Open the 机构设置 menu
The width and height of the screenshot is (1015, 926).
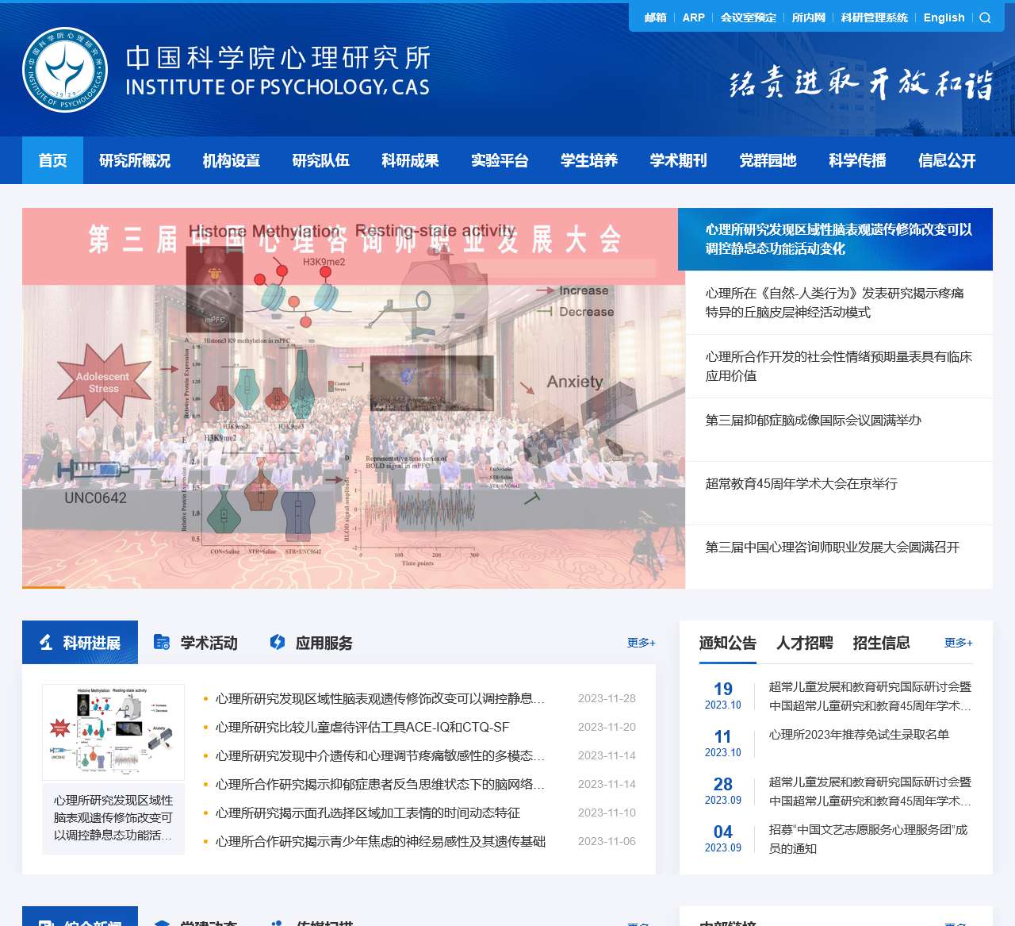point(231,160)
